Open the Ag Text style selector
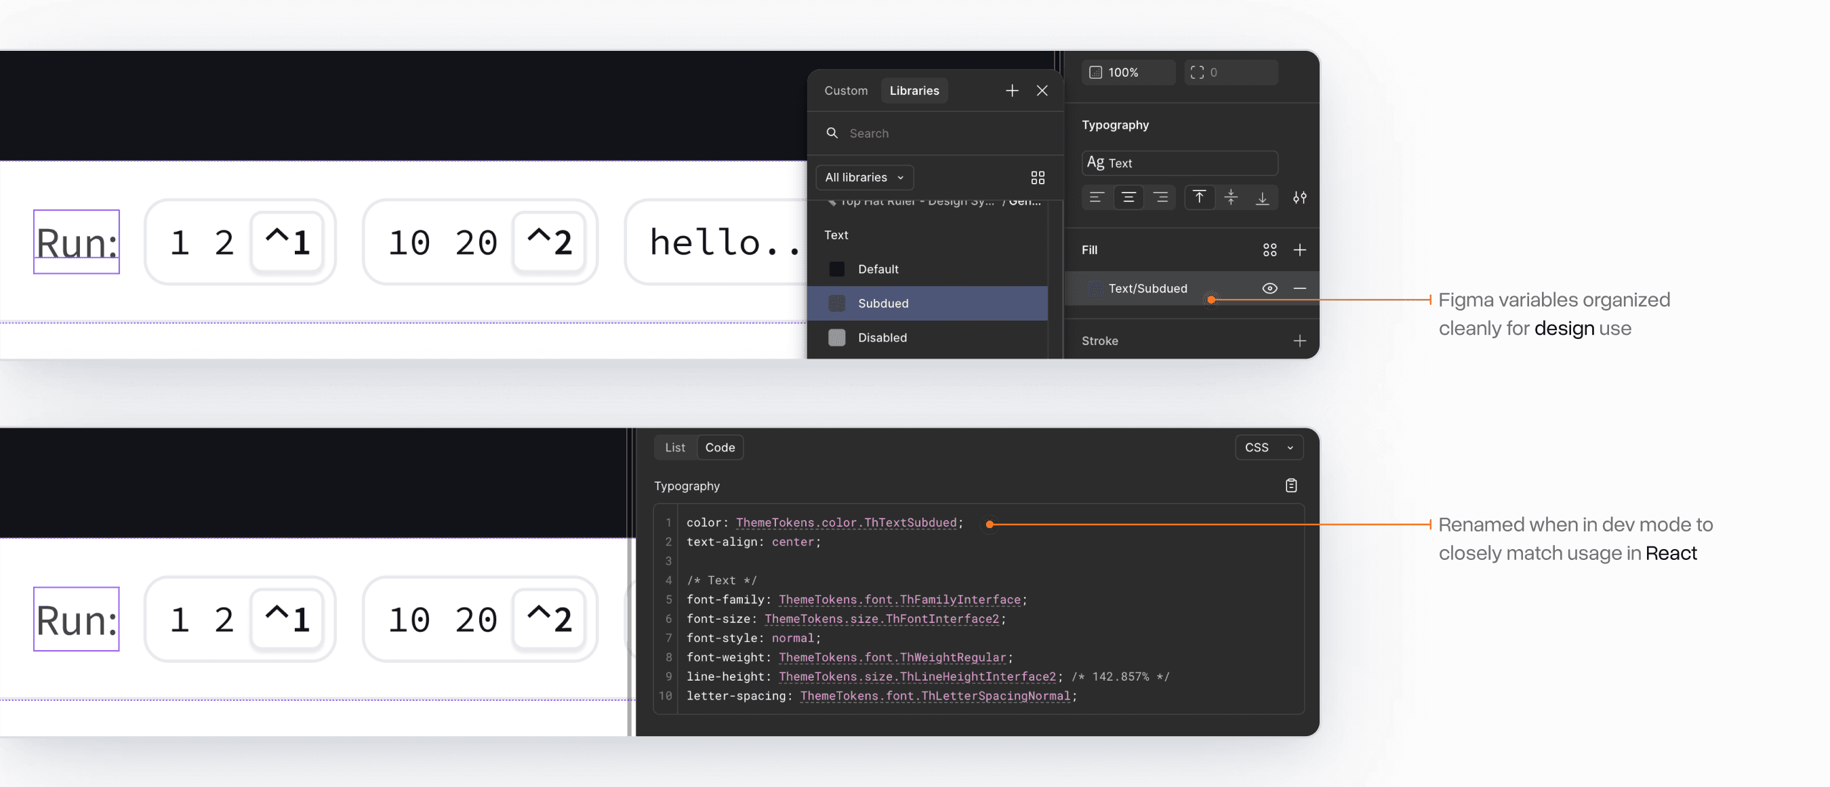 point(1179,163)
